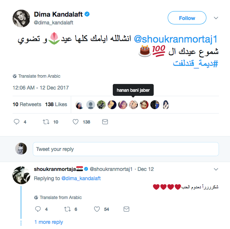View the 138 Likes list

click(56, 104)
